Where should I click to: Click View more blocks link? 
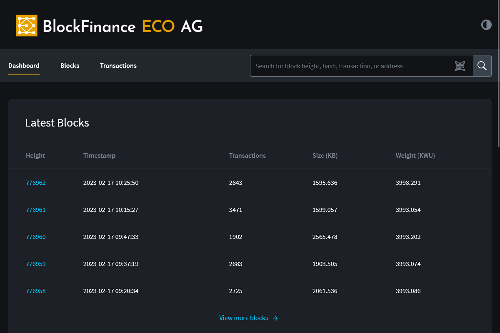tap(244, 318)
